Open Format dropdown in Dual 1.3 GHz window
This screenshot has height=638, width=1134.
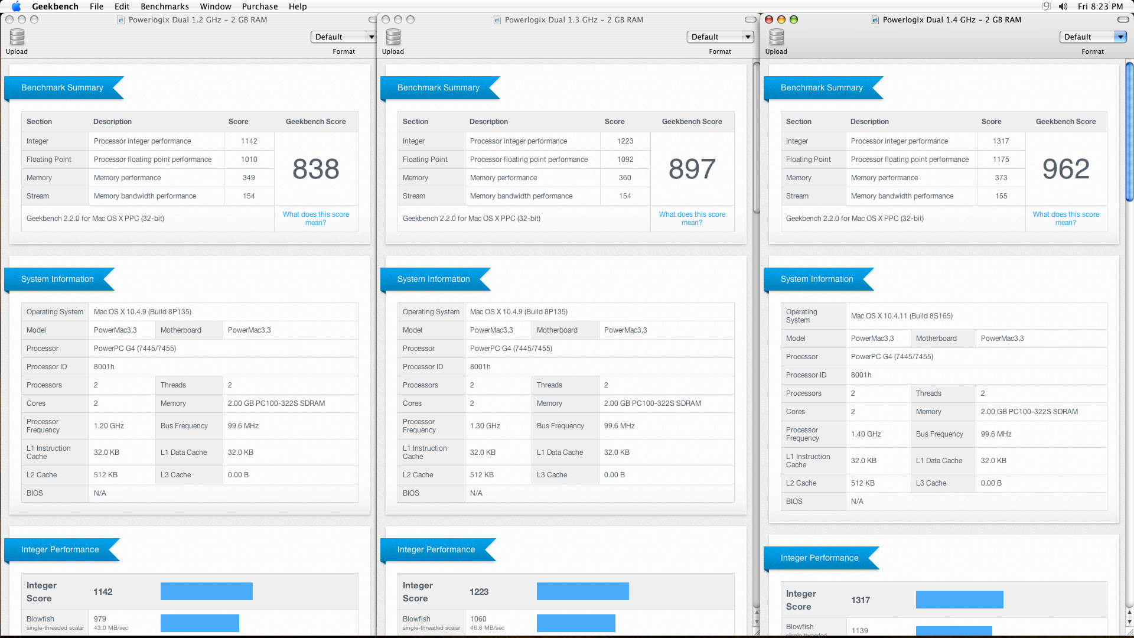coord(720,37)
